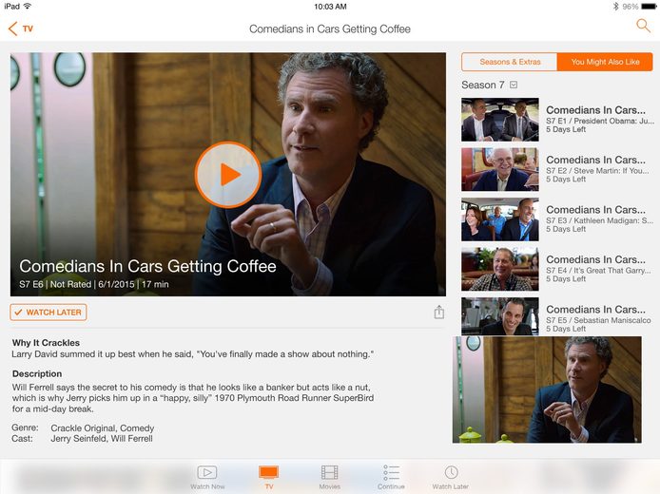Open S7 E2 Steve Martin episode thumbnail
Image resolution: width=660 pixels, height=494 pixels.
point(500,169)
